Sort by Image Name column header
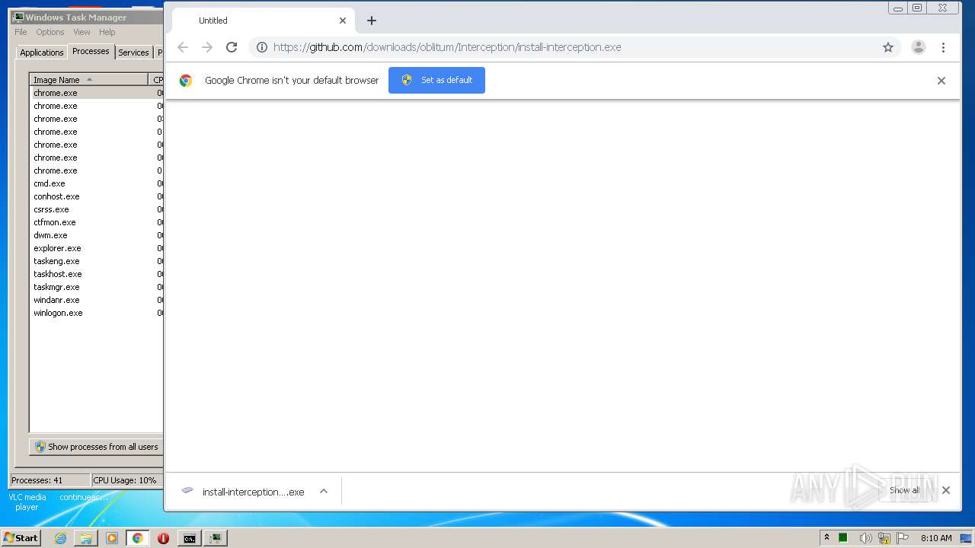975x548 pixels. tap(88, 79)
